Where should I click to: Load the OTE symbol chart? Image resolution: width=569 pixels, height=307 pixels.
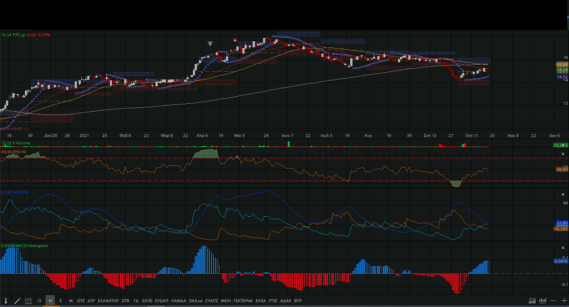tap(81, 301)
